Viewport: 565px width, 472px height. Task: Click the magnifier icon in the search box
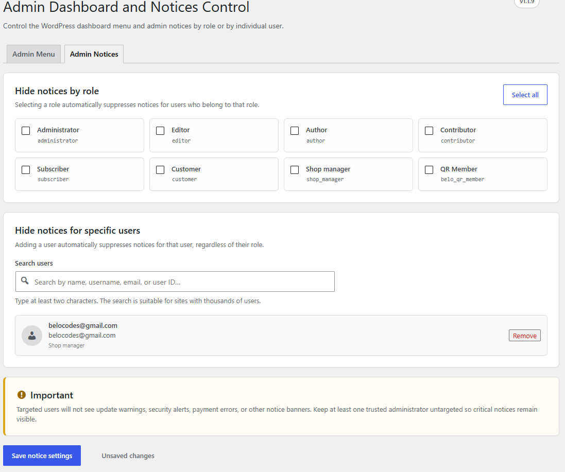point(25,281)
